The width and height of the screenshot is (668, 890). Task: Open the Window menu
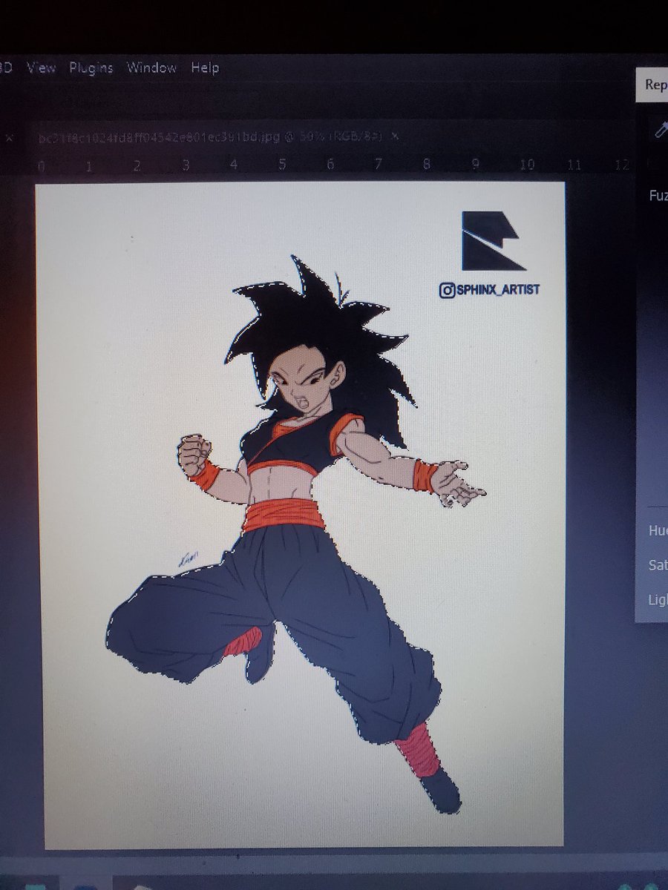pyautogui.click(x=151, y=67)
